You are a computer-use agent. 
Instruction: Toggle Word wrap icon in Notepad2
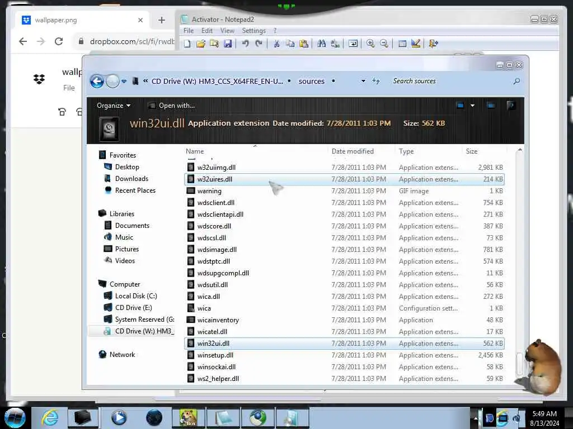(353, 44)
